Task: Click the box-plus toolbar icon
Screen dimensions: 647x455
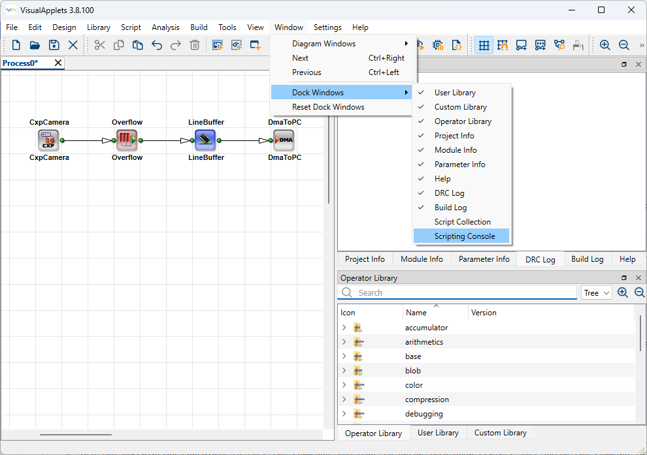Action: [256, 45]
